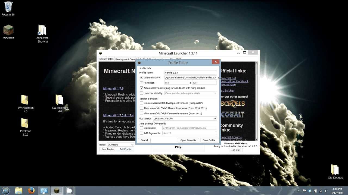Show hidden tray icons arrow
Screen dimensions: 348x195
point(299,191)
